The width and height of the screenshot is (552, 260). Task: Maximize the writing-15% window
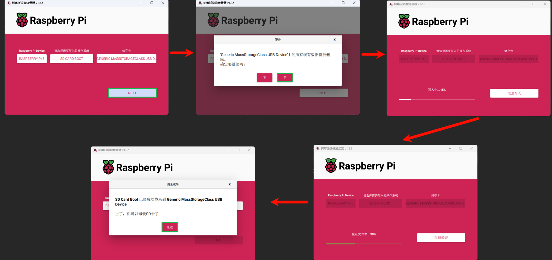(534, 4)
